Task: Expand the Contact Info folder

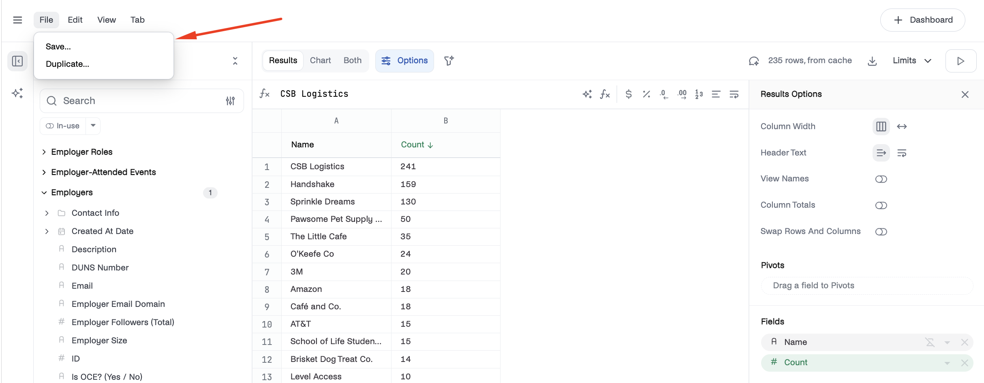Action: coord(47,213)
